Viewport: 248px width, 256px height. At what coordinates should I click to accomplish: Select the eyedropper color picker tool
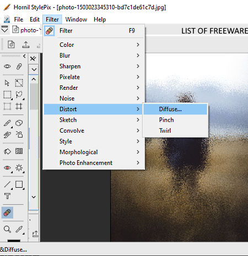[x=19, y=230]
